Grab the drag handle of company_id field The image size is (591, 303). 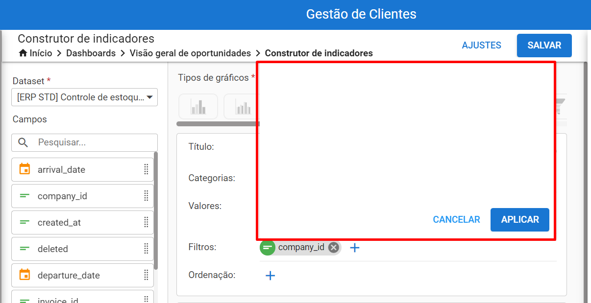pos(146,196)
